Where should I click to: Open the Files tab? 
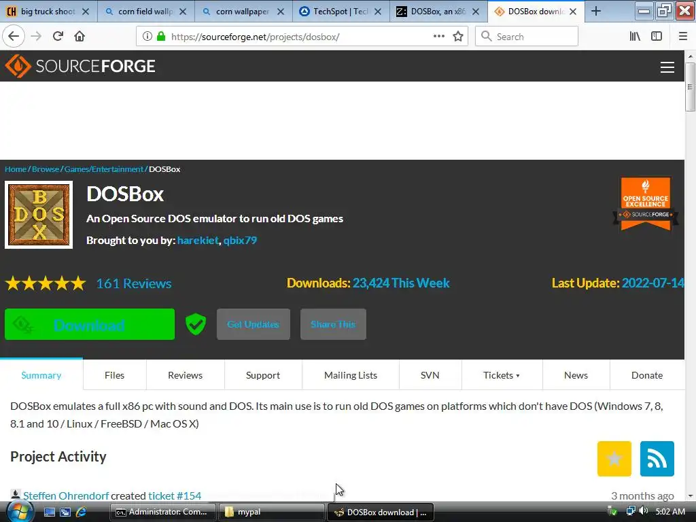pyautogui.click(x=114, y=375)
